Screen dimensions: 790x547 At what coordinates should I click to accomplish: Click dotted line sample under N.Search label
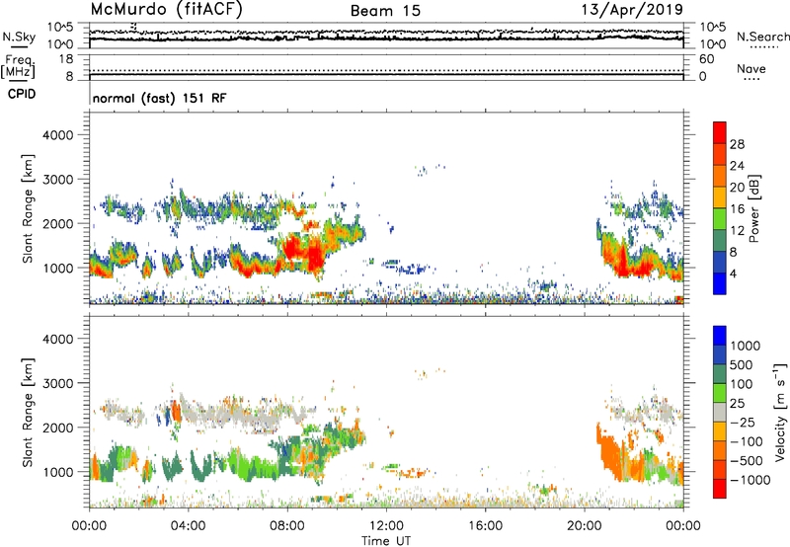tap(764, 47)
